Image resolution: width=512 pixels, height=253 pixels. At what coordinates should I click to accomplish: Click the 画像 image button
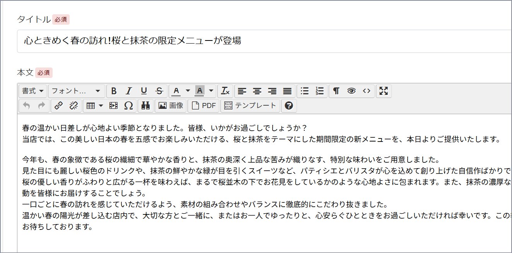coord(171,106)
